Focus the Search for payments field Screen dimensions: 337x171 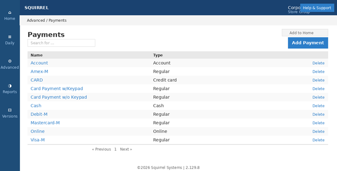(x=61, y=43)
